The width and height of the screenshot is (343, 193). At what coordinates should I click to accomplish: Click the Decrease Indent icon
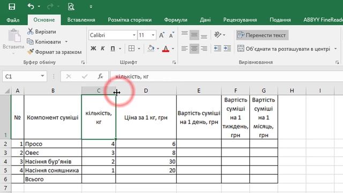pyautogui.click(x=218, y=48)
